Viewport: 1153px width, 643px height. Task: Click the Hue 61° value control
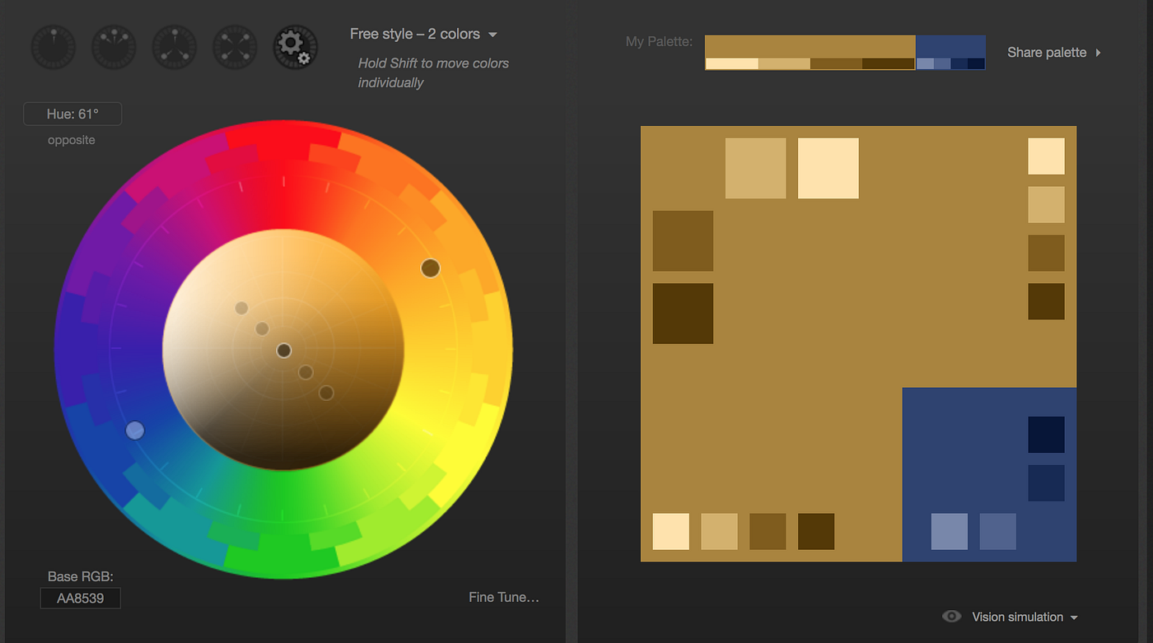[72, 114]
